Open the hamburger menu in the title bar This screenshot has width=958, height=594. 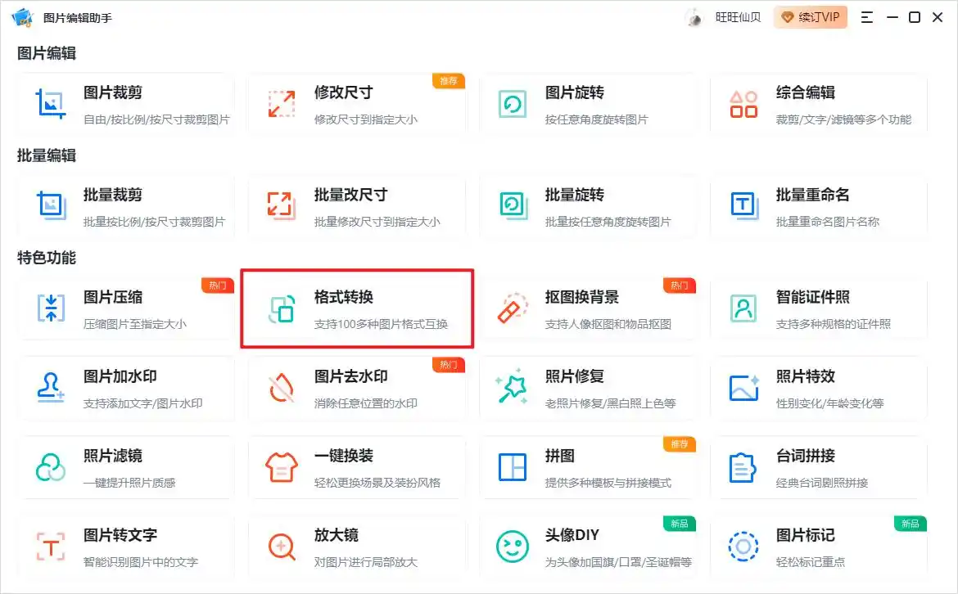(866, 16)
